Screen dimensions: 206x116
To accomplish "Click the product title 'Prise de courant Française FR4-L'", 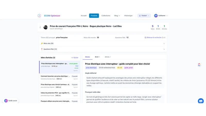I will coord(86,26).
